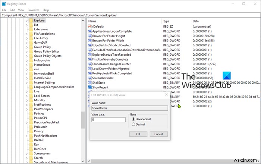
Task: Expand the PushNotifications key
Action: pos(27,136)
